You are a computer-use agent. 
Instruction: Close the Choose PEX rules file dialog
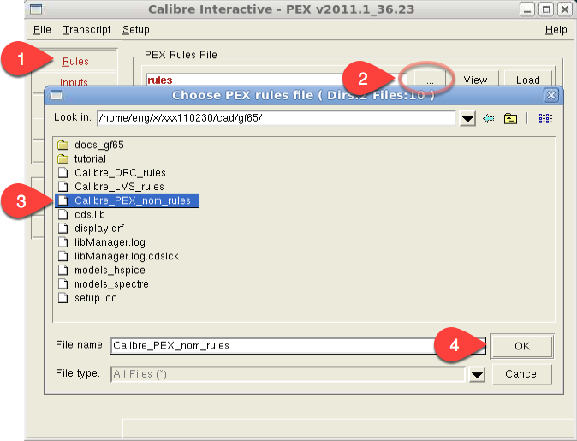551,95
